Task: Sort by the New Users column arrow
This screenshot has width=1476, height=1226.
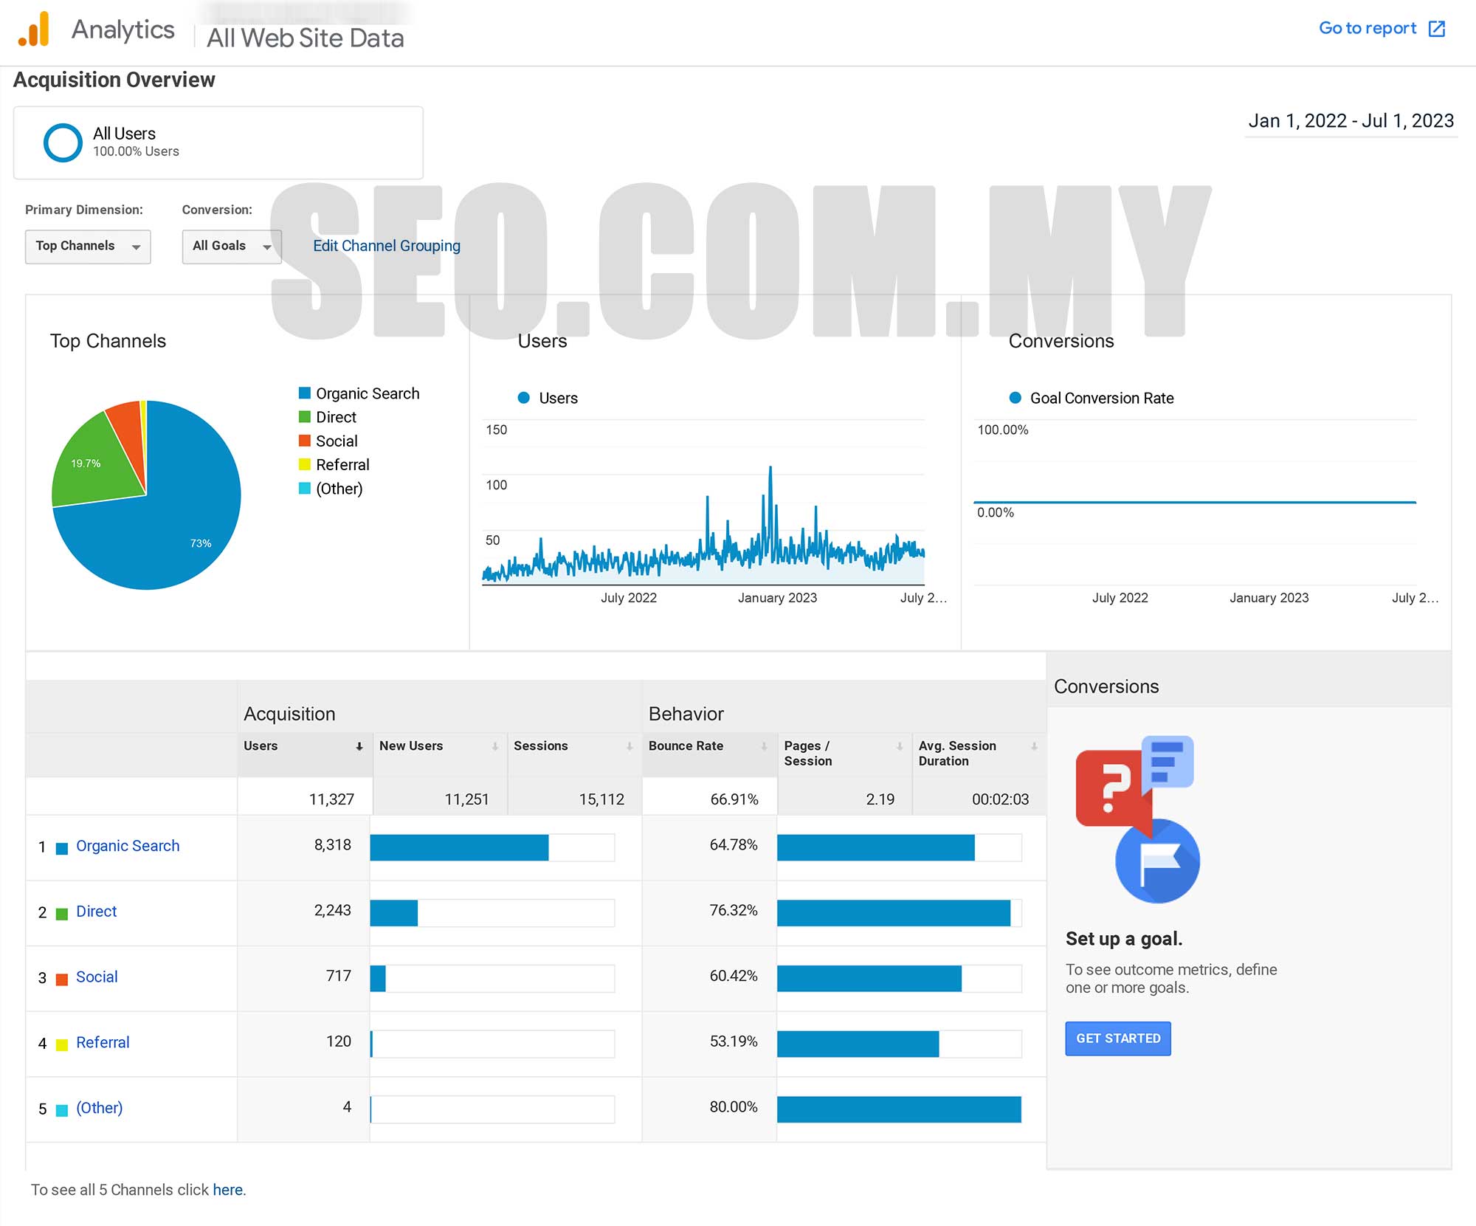Action: click(x=494, y=746)
